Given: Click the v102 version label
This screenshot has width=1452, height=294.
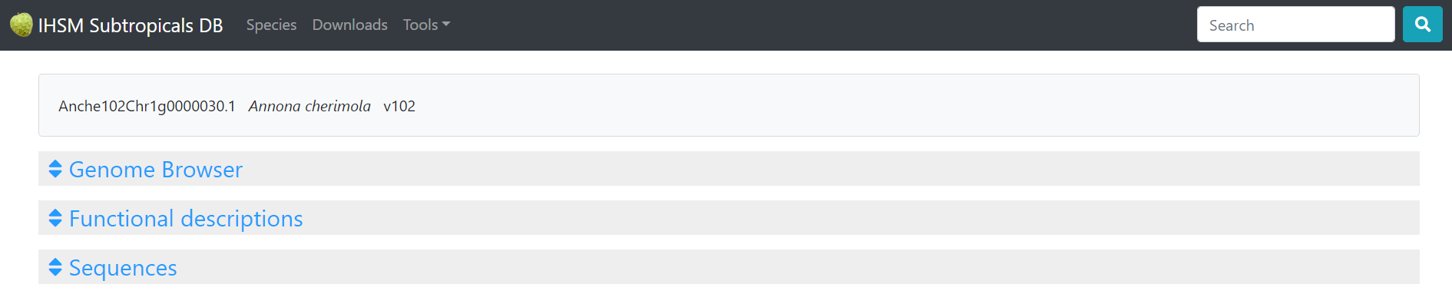Looking at the screenshot, I should tap(399, 106).
